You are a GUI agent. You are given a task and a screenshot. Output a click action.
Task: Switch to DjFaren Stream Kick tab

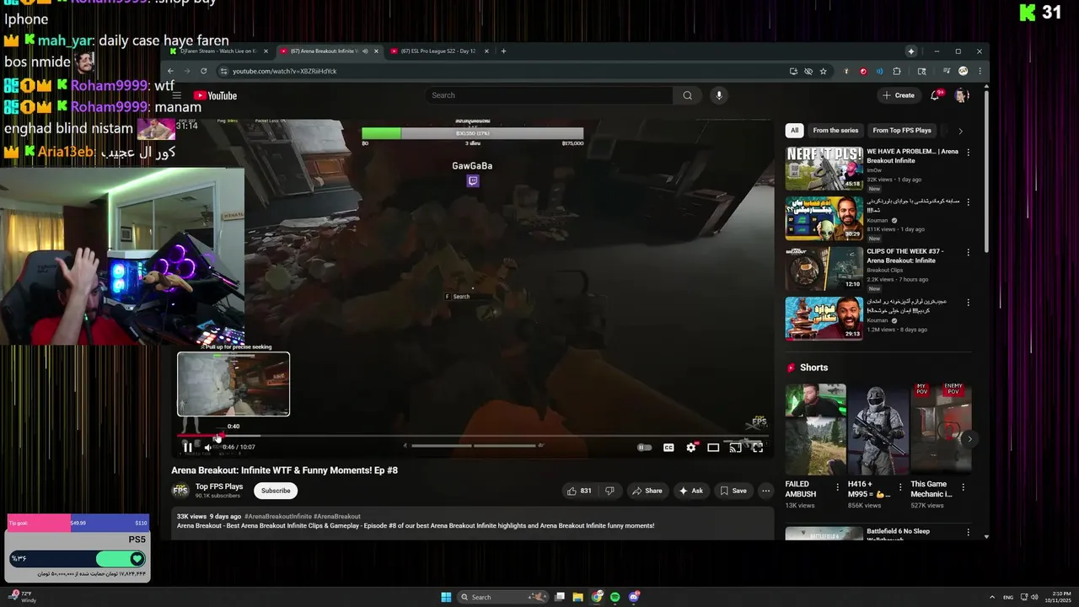(x=217, y=51)
